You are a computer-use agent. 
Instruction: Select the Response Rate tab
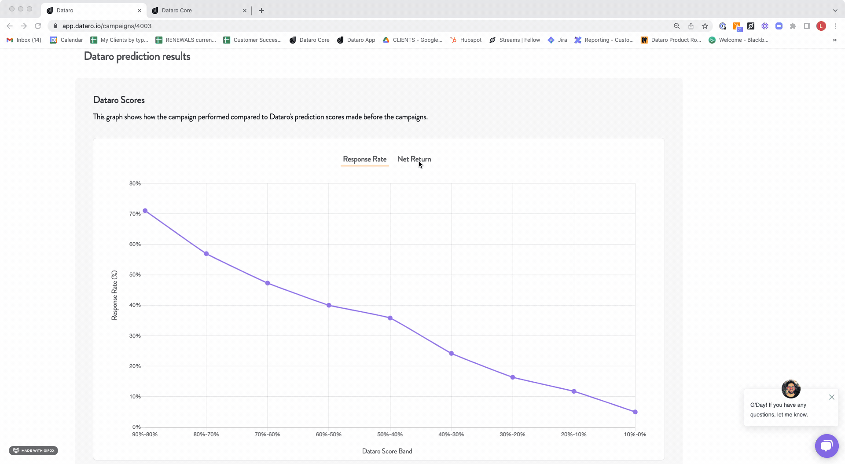coord(364,159)
